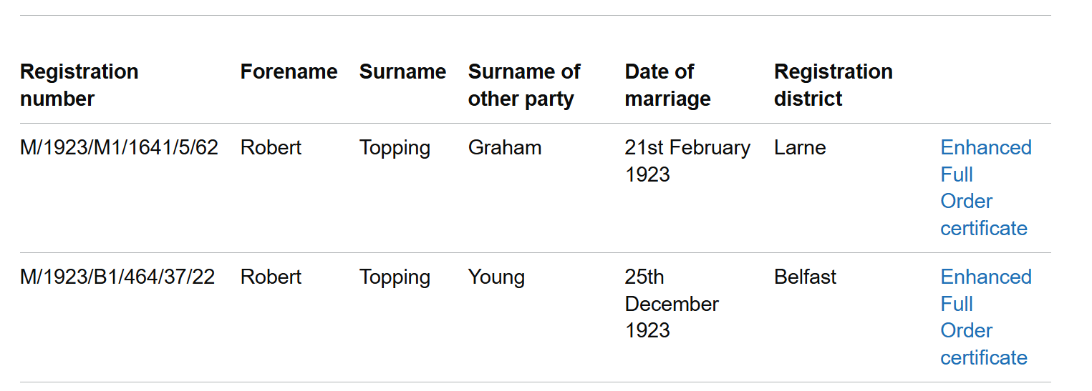Click the Larne registration district cell
The width and height of the screenshot is (1092, 391).
(x=800, y=148)
